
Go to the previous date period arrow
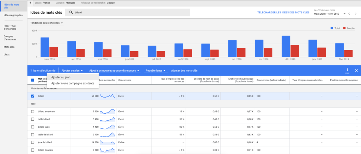pyautogui.click(x=349, y=14)
